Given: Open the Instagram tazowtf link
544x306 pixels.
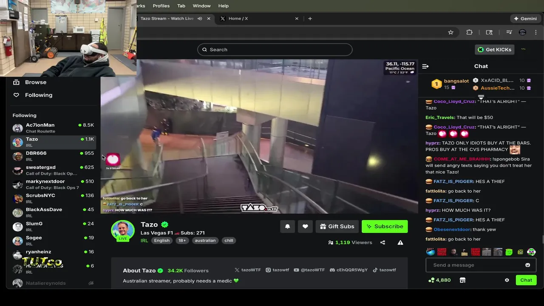Looking at the screenshot, I should 277,270.
